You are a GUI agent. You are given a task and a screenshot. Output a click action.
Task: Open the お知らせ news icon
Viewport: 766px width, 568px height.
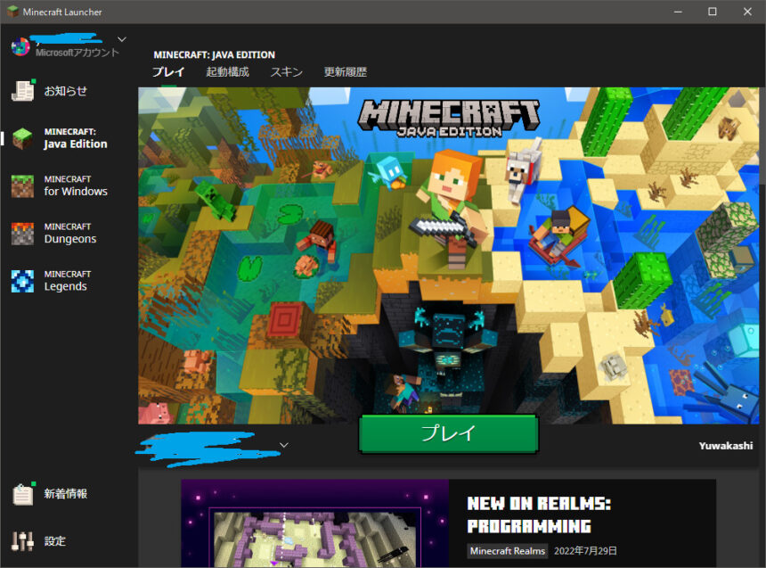[x=23, y=91]
